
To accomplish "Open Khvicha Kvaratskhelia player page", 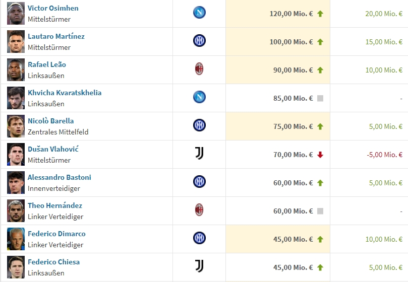I will click(x=65, y=93).
